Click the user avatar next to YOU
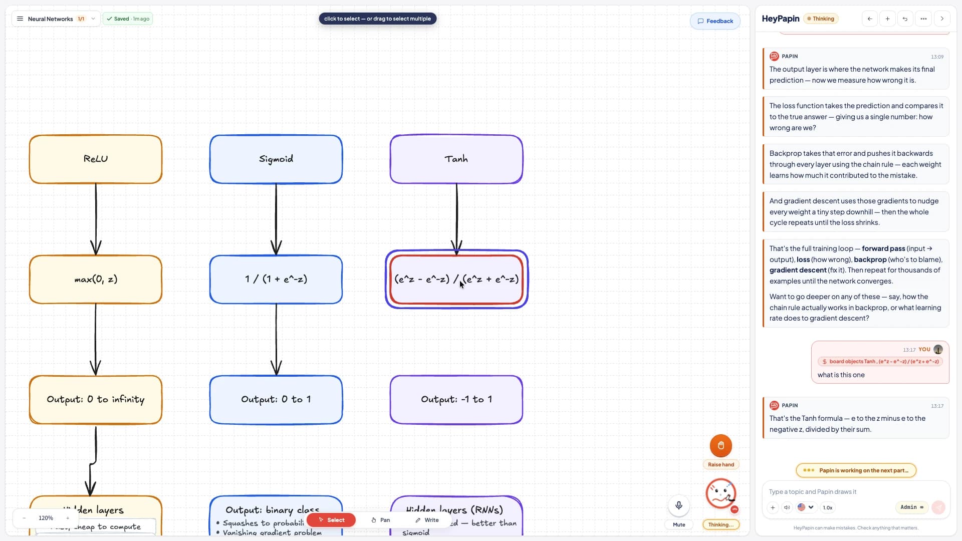The image size is (962, 541). [938, 349]
